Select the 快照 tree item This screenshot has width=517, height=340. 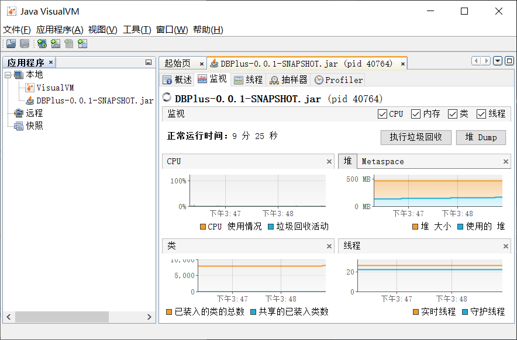point(35,126)
